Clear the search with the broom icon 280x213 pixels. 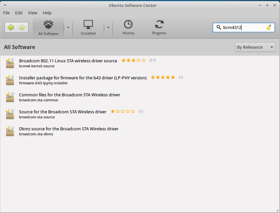click(x=269, y=27)
